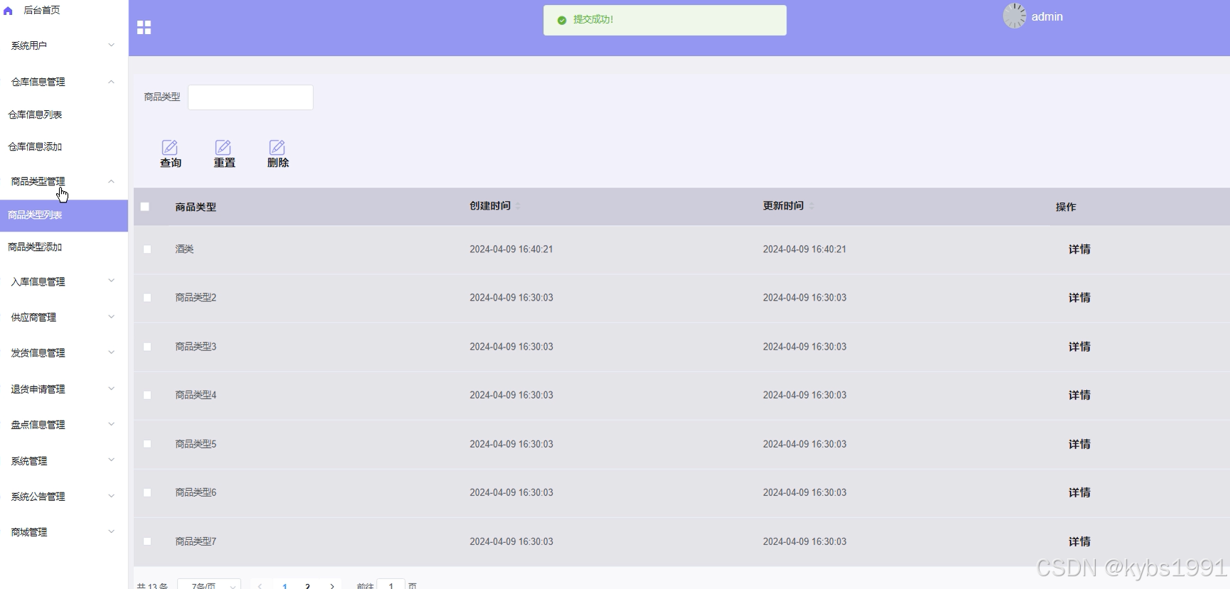
Task: Expand the 供应商管理 menu
Action: coord(64,317)
